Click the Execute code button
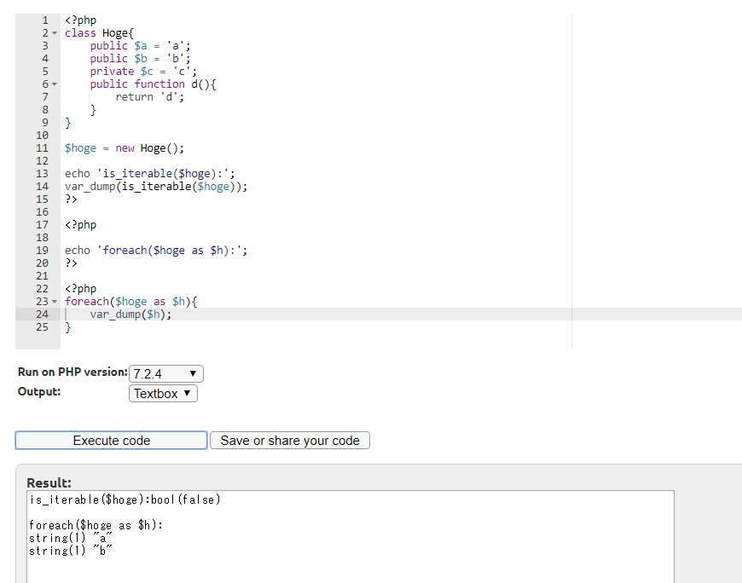Viewport: 742px width, 583px height. pyautogui.click(x=111, y=440)
